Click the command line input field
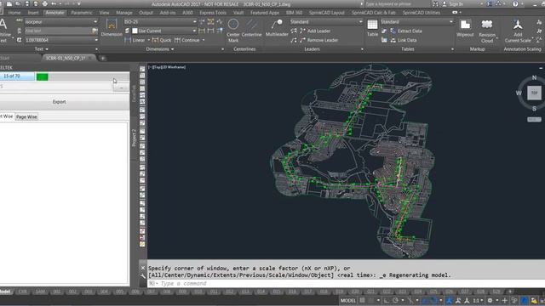 point(347,283)
